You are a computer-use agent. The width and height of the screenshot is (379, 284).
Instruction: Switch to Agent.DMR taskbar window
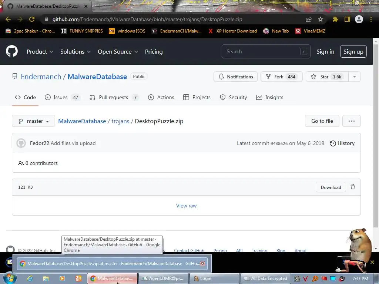[164, 278]
